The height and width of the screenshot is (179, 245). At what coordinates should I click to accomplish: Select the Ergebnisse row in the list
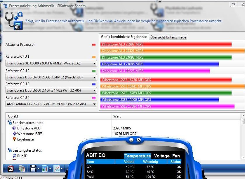click(x=123, y=139)
